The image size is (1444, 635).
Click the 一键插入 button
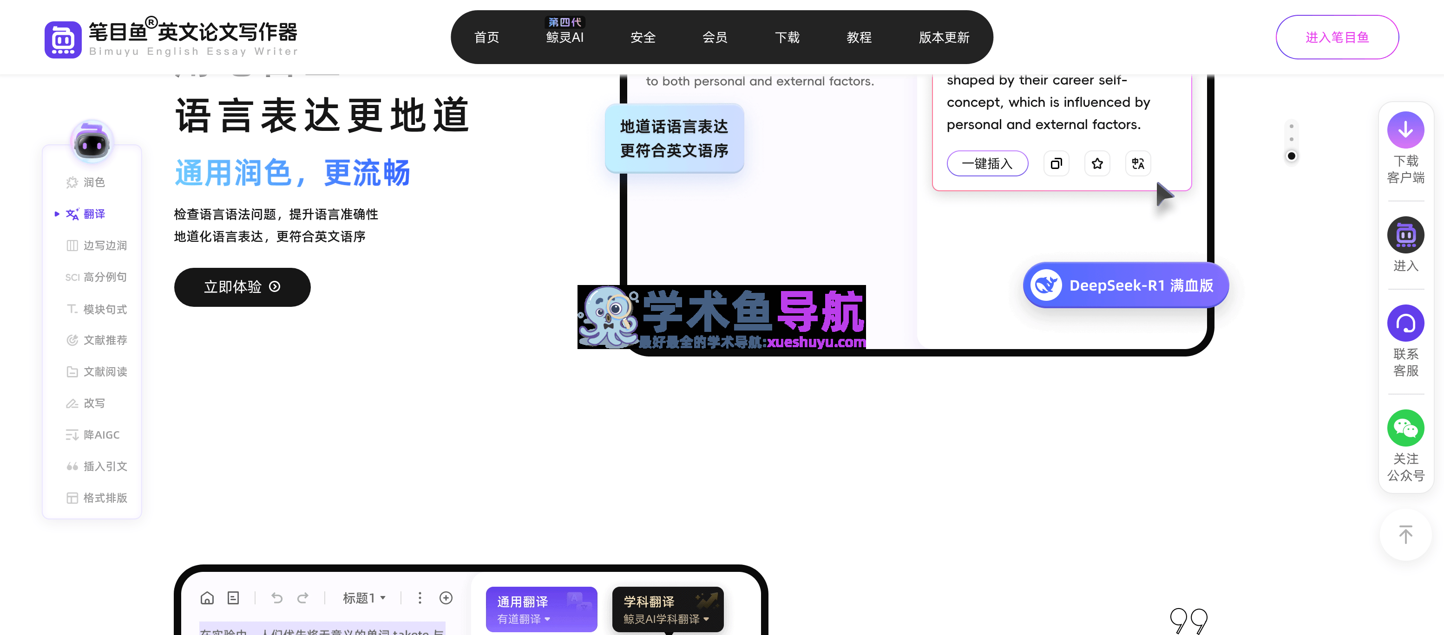(987, 163)
